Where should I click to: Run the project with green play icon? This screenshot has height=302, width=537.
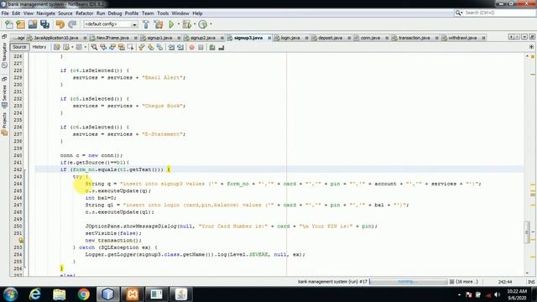click(x=171, y=24)
